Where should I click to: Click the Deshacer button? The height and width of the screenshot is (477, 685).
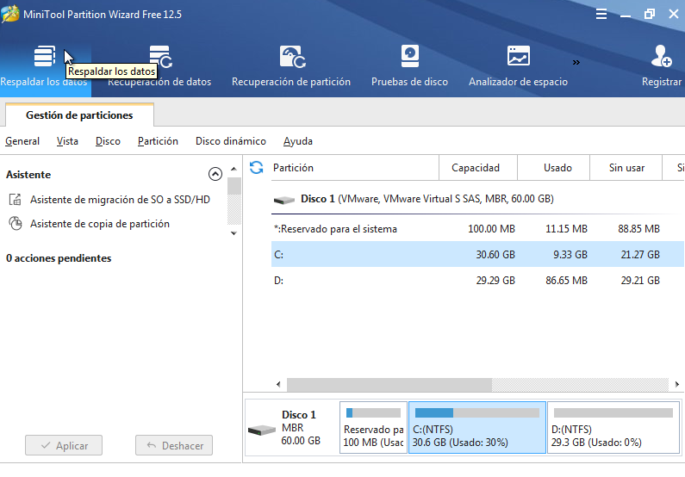[x=174, y=446]
